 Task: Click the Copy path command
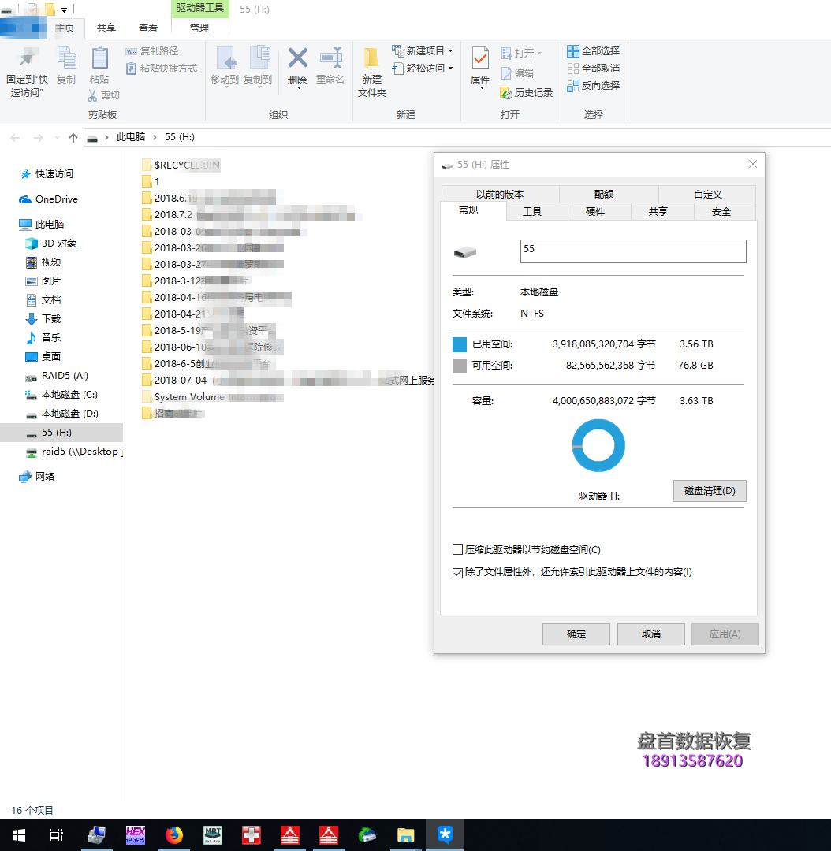(152, 51)
